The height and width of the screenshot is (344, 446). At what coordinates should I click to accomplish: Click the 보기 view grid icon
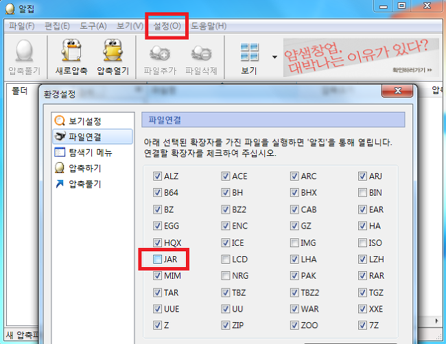point(249,51)
